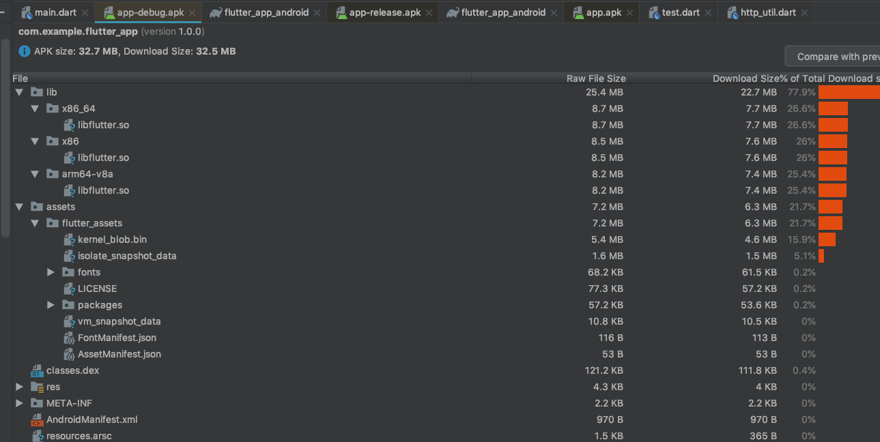This screenshot has width=880, height=442.
Task: Close the app.apk tab
Action: point(631,12)
